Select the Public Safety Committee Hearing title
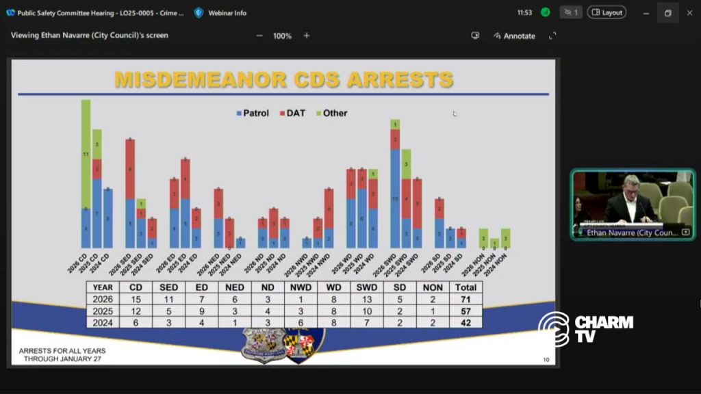The image size is (701, 394). point(101,13)
